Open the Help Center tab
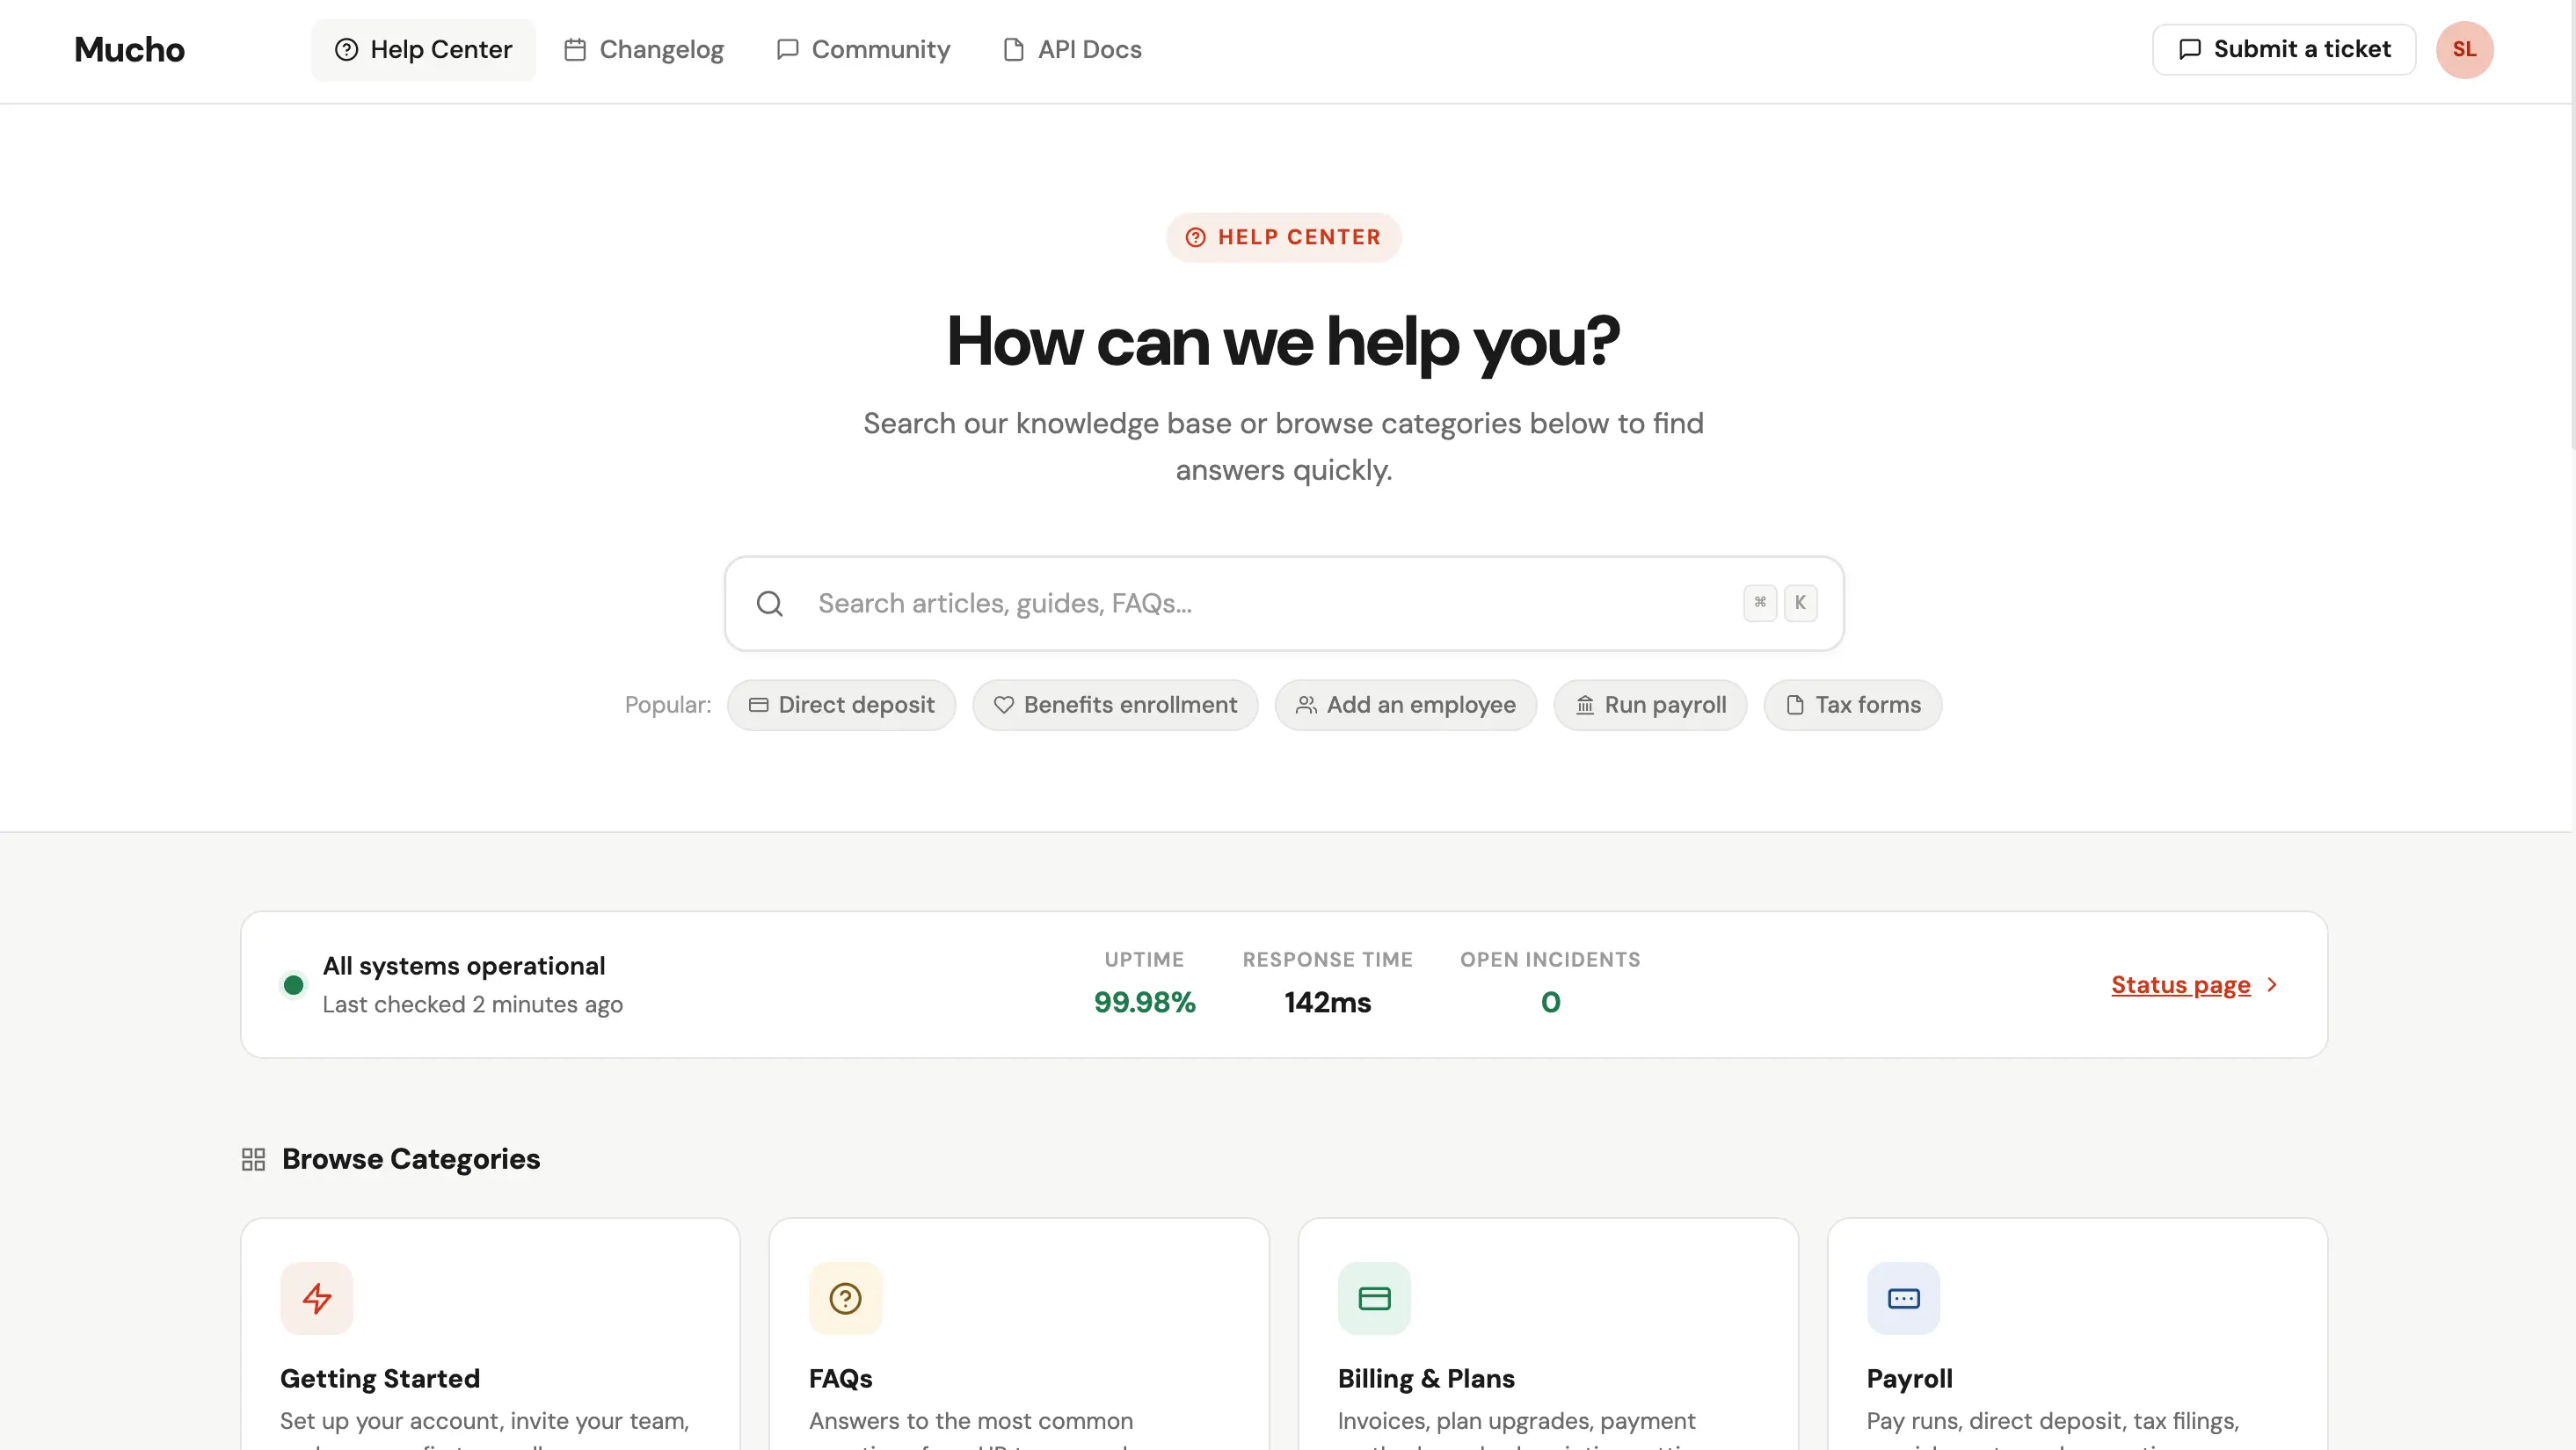This screenshot has height=1450, width=2576. (423, 49)
